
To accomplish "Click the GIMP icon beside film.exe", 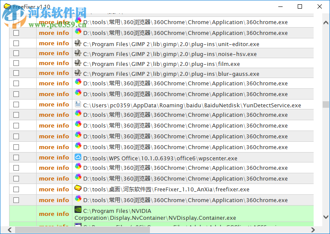I will pyautogui.click(x=78, y=63).
